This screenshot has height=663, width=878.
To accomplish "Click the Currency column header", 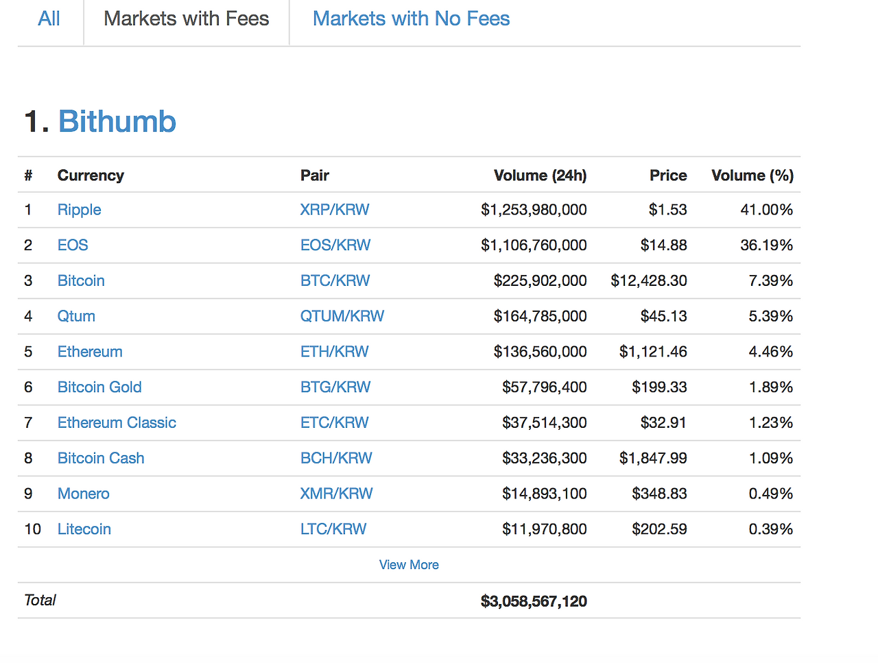I will click(91, 176).
